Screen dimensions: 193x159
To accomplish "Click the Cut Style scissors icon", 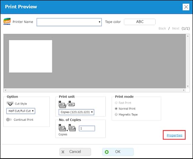I will point(10,104).
